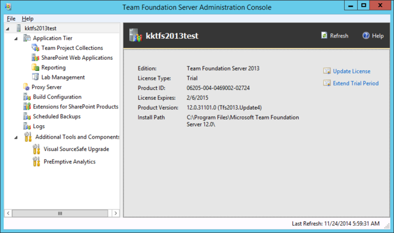
Task: Click the SharePoint Web Applications icon
Action: (36, 57)
